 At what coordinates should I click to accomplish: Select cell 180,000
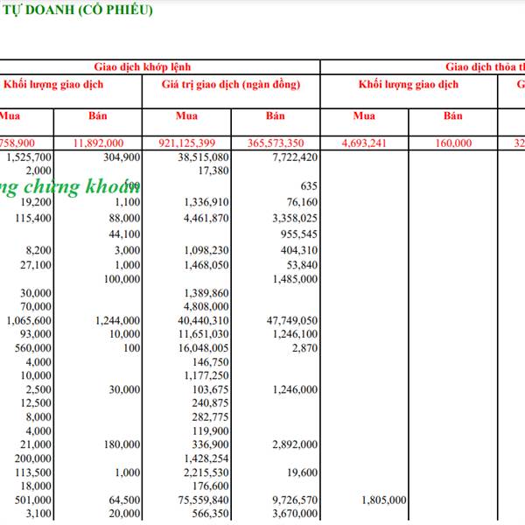coord(122,444)
